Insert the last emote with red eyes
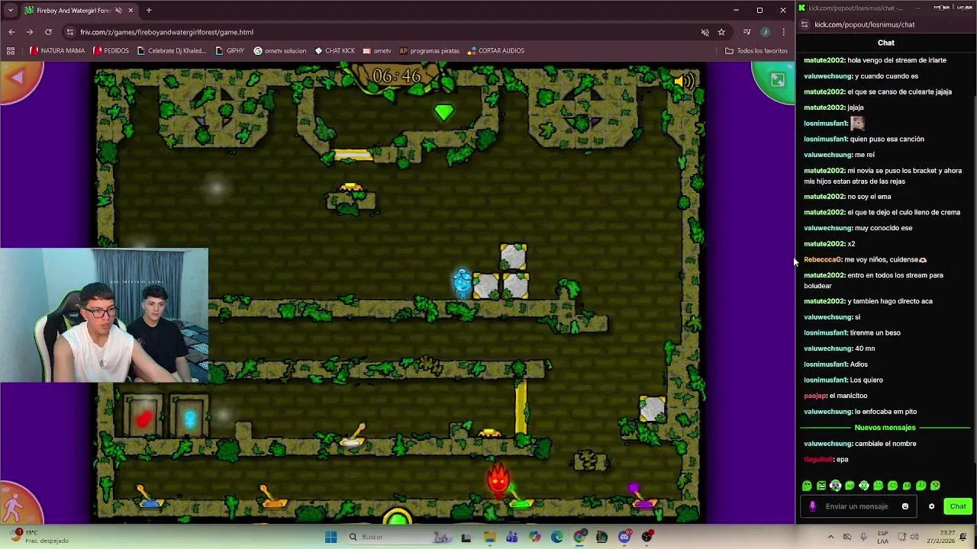 pyautogui.click(x=935, y=486)
